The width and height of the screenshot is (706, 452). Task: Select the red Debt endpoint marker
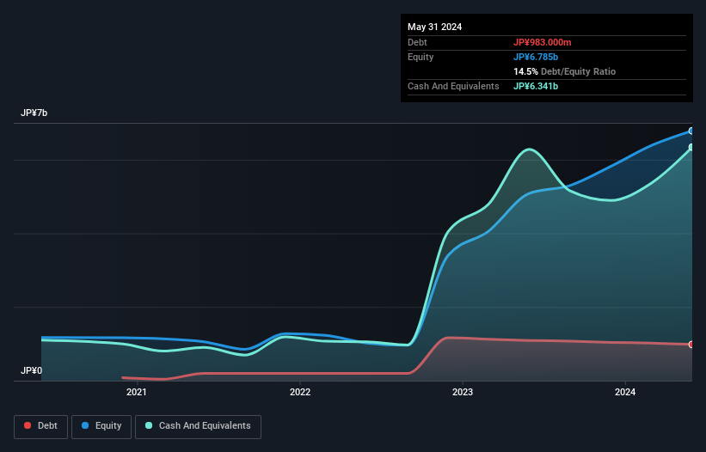[x=691, y=345]
